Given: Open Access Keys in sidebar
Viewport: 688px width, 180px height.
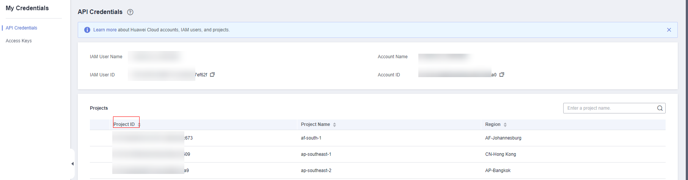Looking at the screenshot, I should click(19, 41).
